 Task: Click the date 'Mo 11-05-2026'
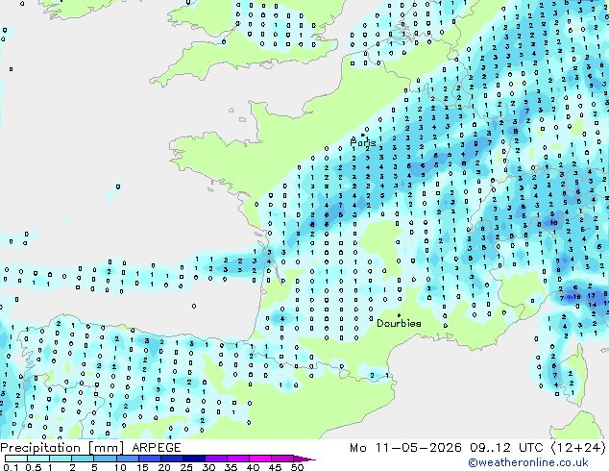405,448
